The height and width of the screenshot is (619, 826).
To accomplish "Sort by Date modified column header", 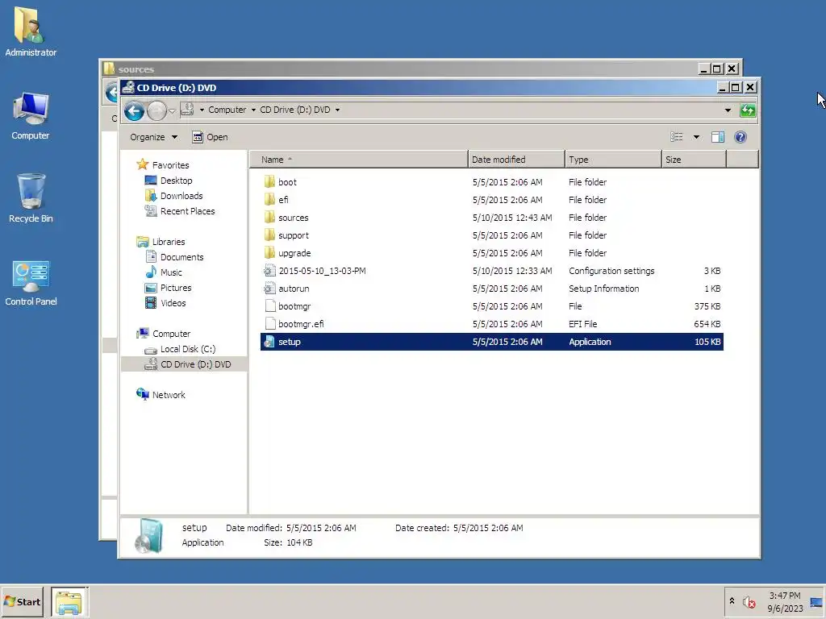I will (516, 160).
